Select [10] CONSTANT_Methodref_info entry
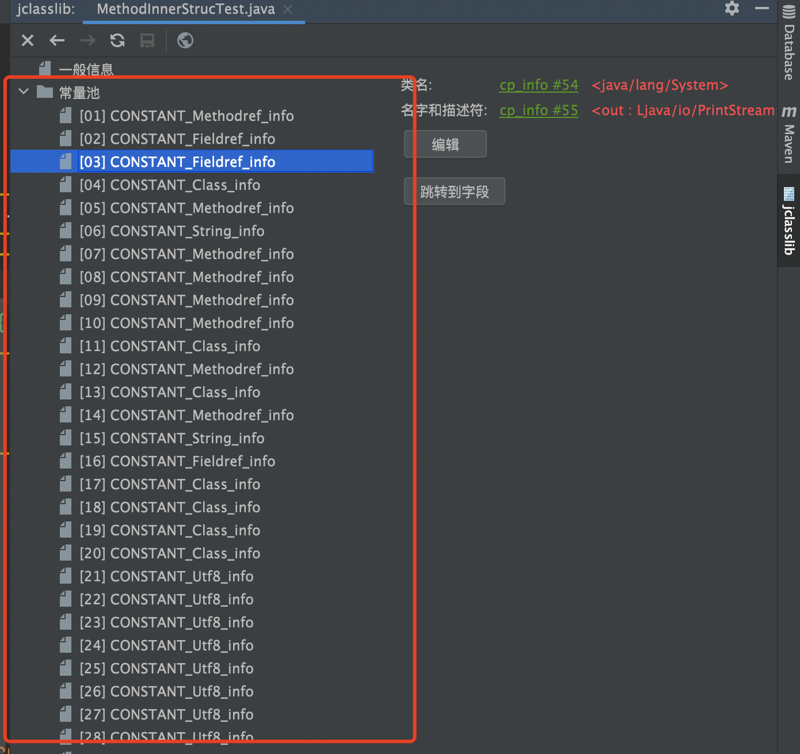The image size is (800, 754). tap(186, 323)
